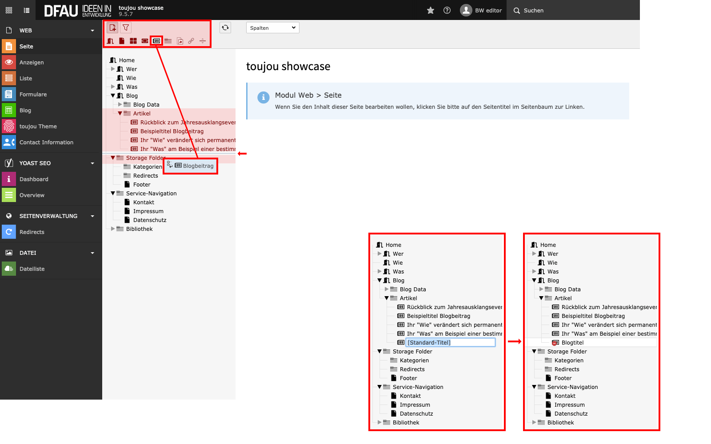Select the folder page type icon
Viewport: 711px width, 444px height.
[168, 41]
